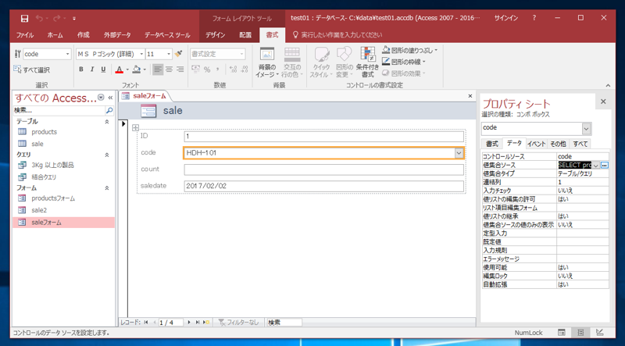Click the Redo arrow icon
The image size is (625, 346).
coord(56,18)
